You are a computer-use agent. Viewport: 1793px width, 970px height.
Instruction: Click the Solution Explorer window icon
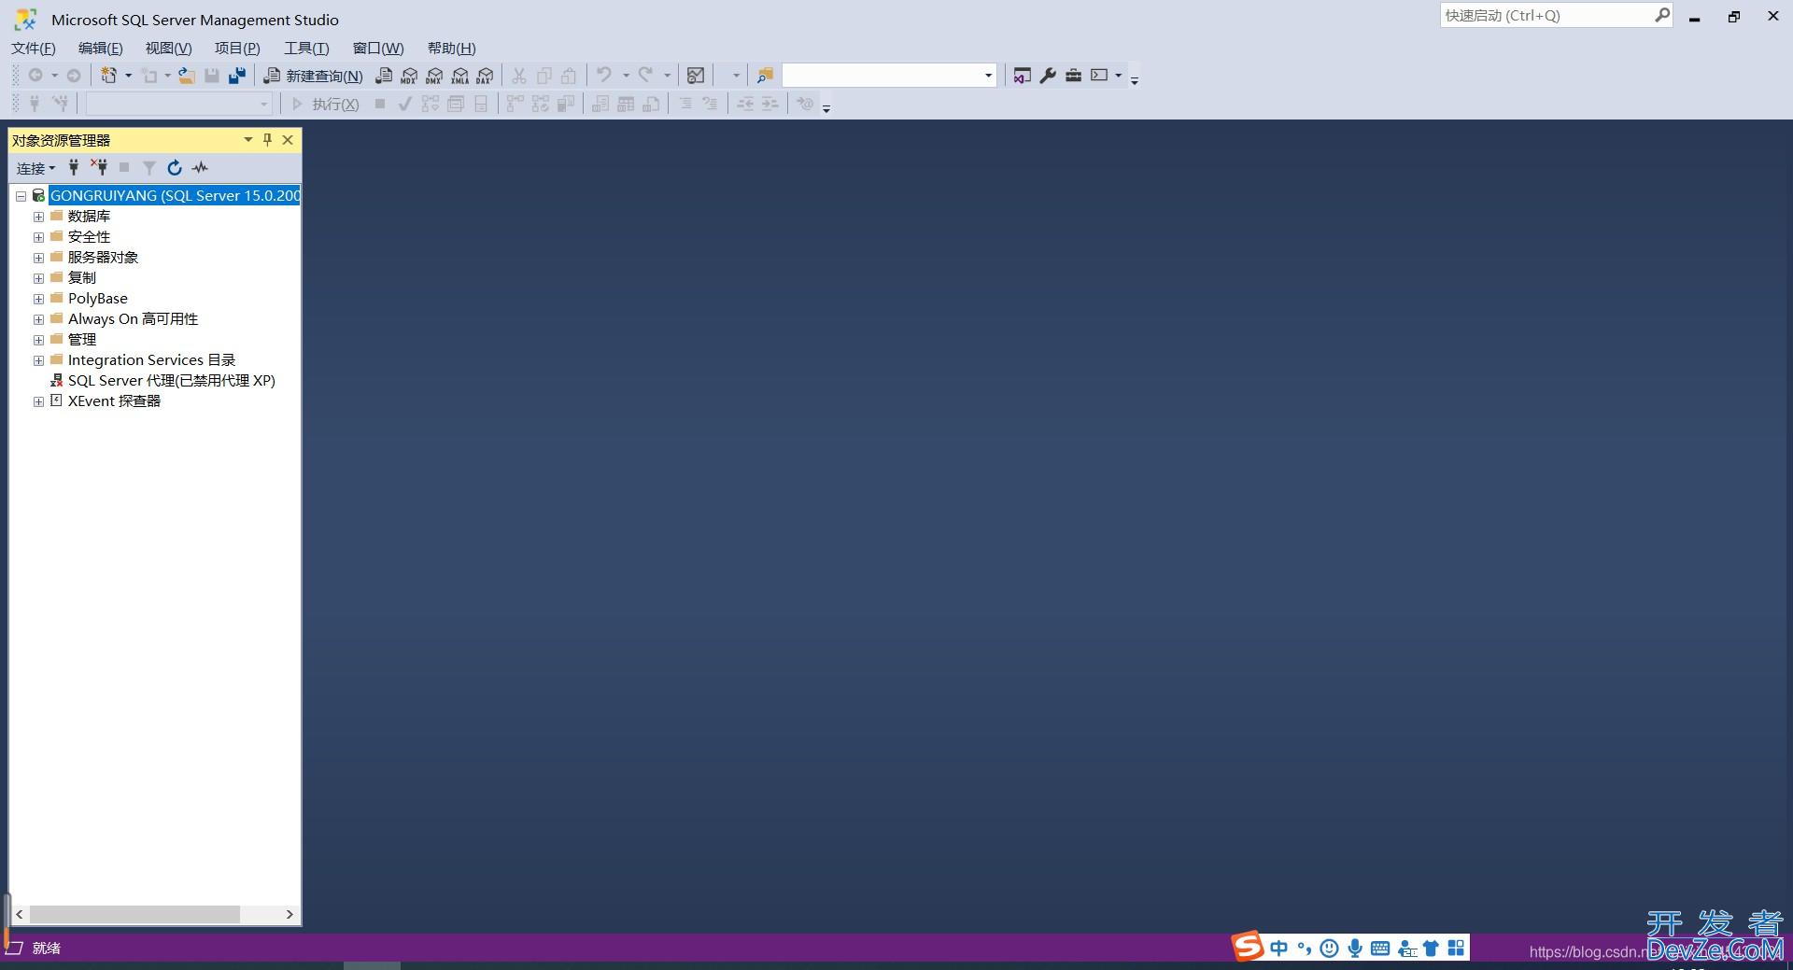point(1023,76)
